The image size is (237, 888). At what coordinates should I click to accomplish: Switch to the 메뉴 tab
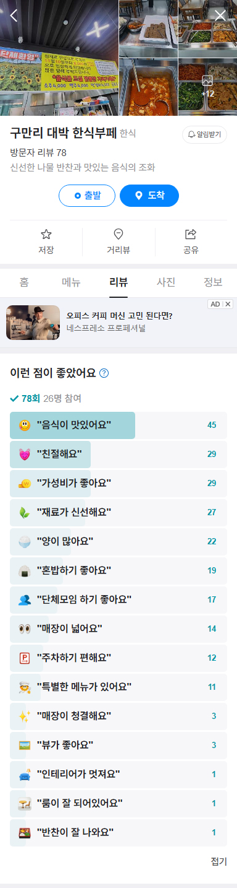pyautogui.click(x=71, y=282)
